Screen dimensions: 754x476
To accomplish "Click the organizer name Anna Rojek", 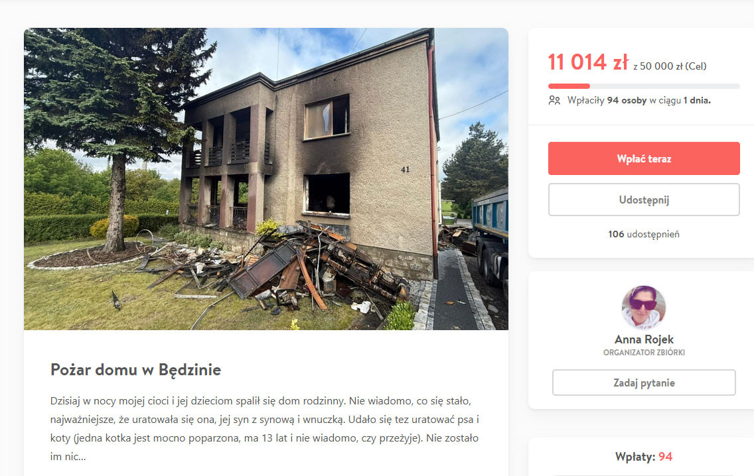I will [644, 339].
